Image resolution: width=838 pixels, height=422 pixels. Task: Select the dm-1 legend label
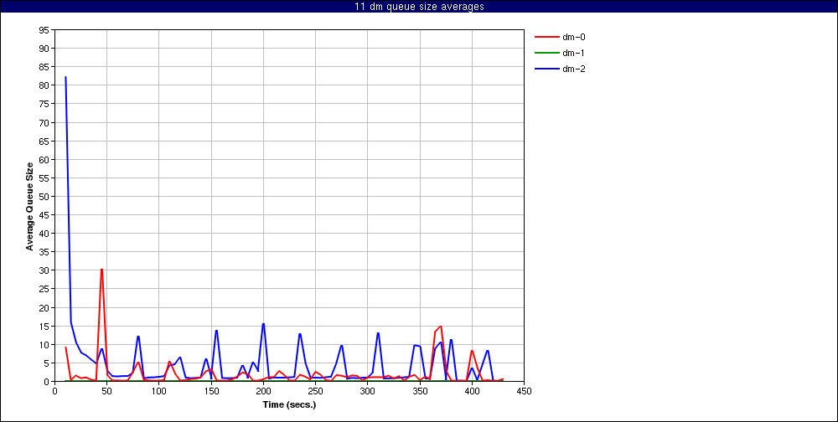pos(573,53)
